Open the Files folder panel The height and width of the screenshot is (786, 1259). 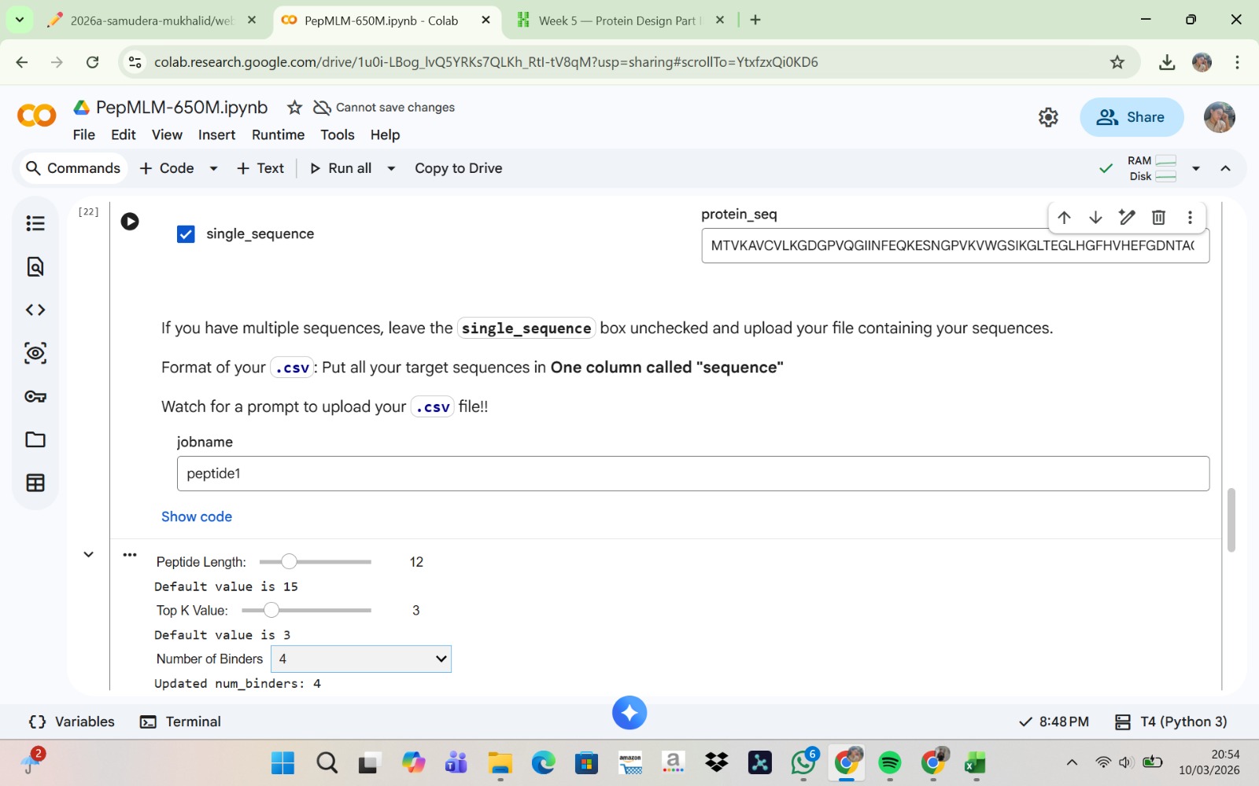point(35,439)
